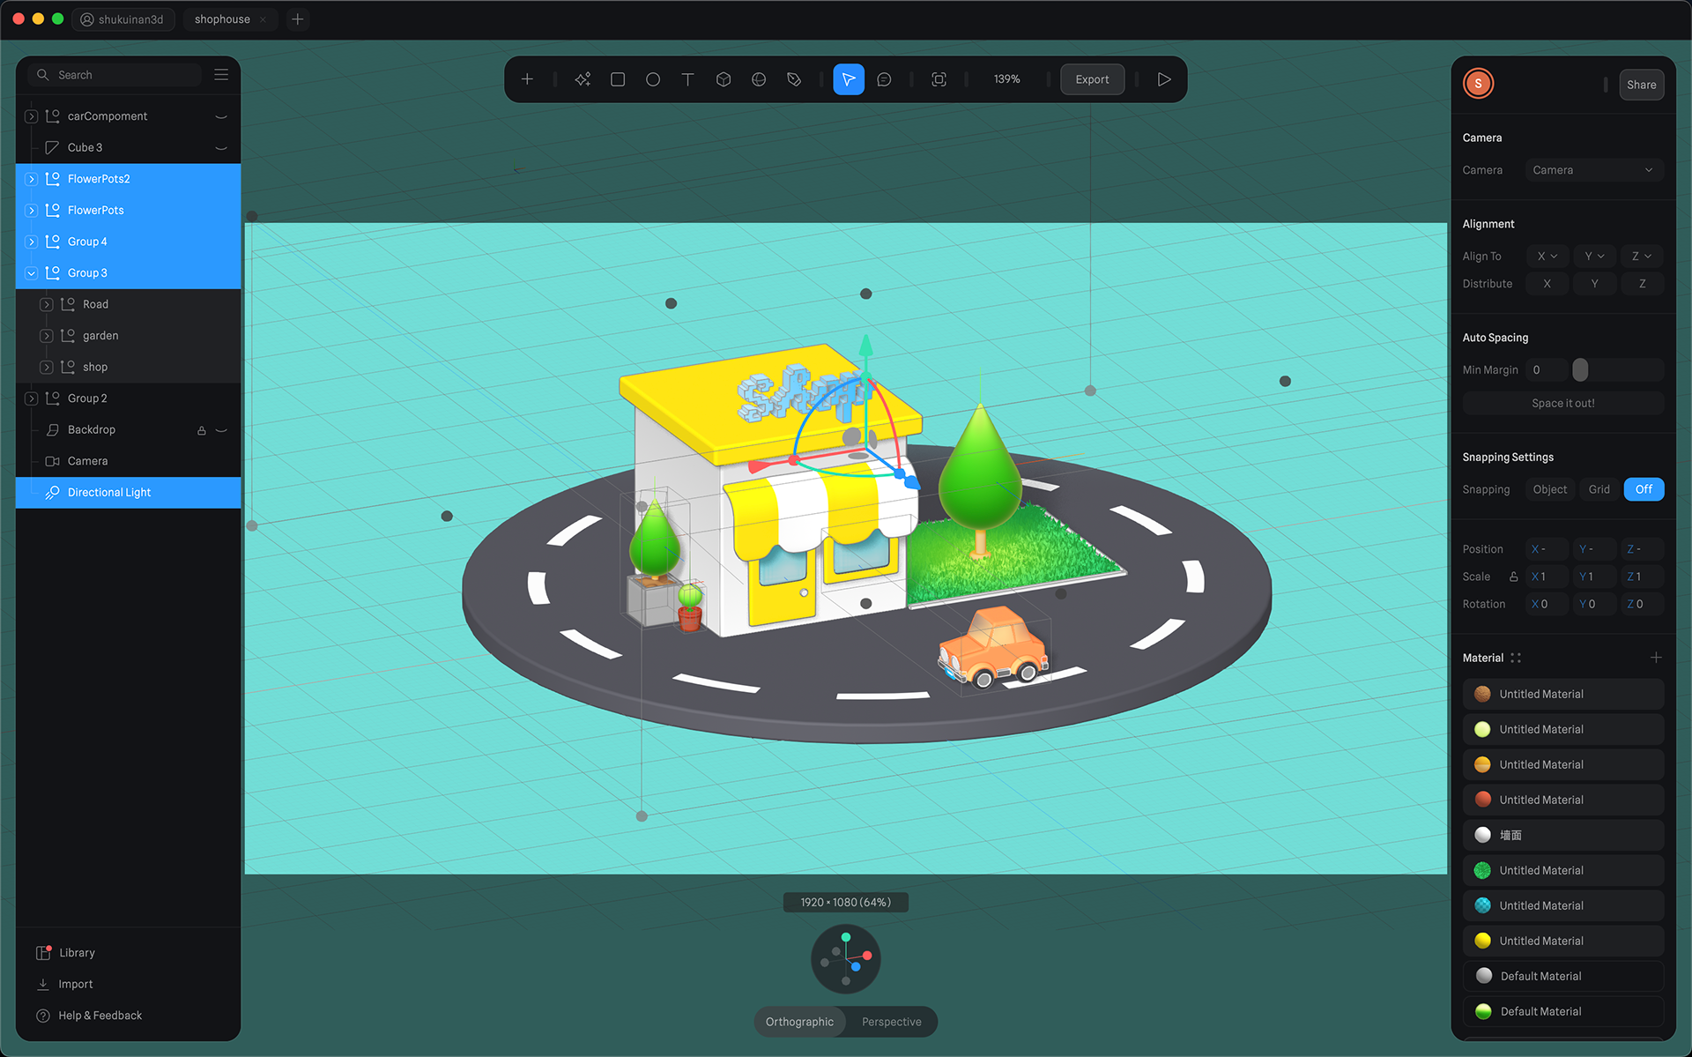This screenshot has width=1692, height=1057.
Task: Click the layer Search field
Action: tap(123, 75)
